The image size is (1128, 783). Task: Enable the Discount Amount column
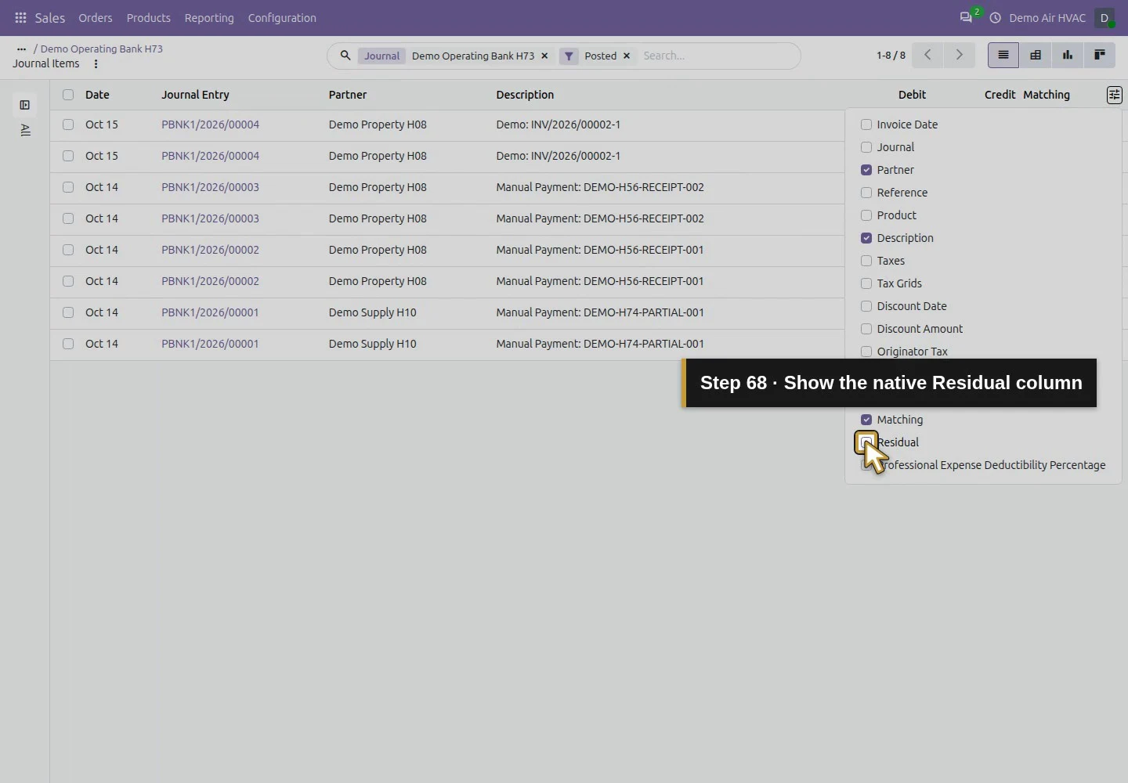click(866, 329)
